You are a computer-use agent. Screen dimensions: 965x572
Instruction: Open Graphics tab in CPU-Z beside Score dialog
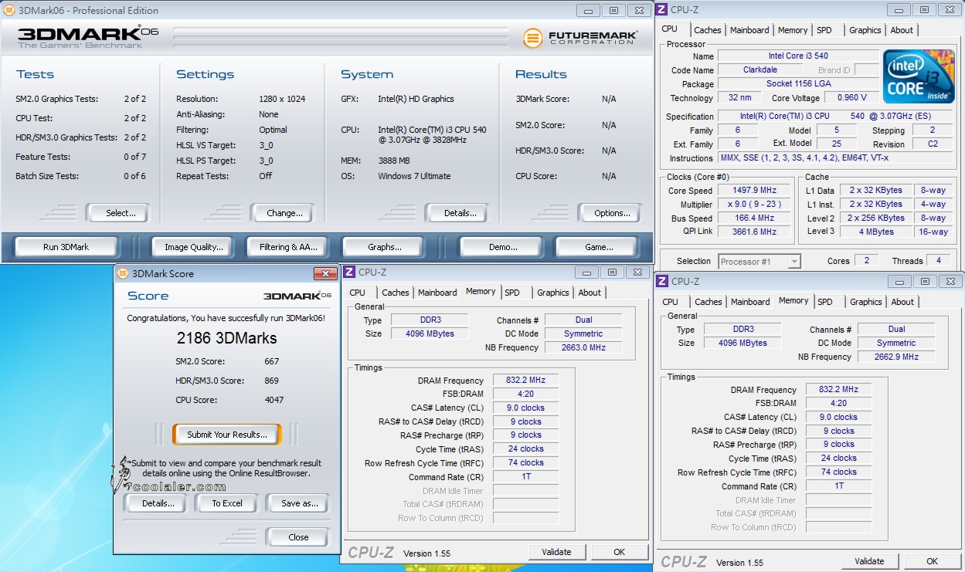pyautogui.click(x=552, y=293)
